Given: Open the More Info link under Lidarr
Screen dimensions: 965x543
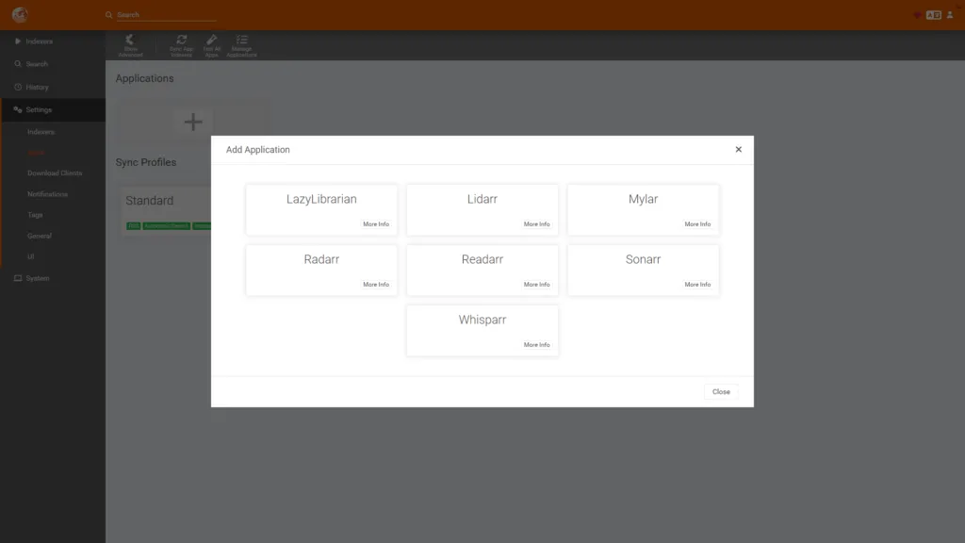Looking at the screenshot, I should click(536, 224).
